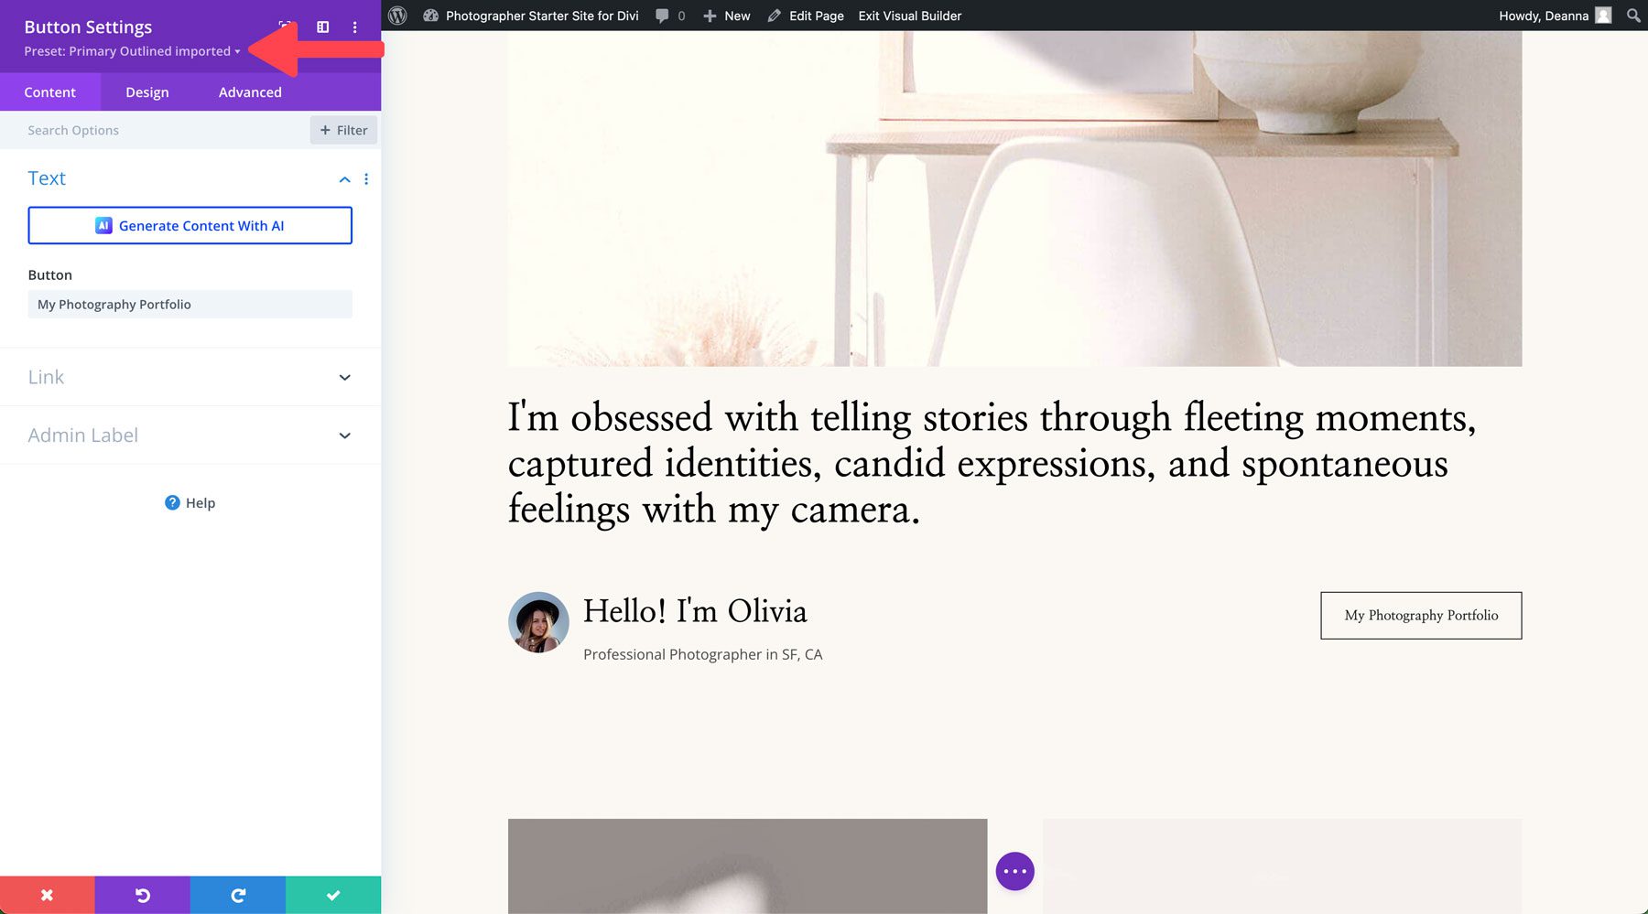The image size is (1648, 914).
Task: Save settings with the green checkmark
Action: pyautogui.click(x=333, y=895)
